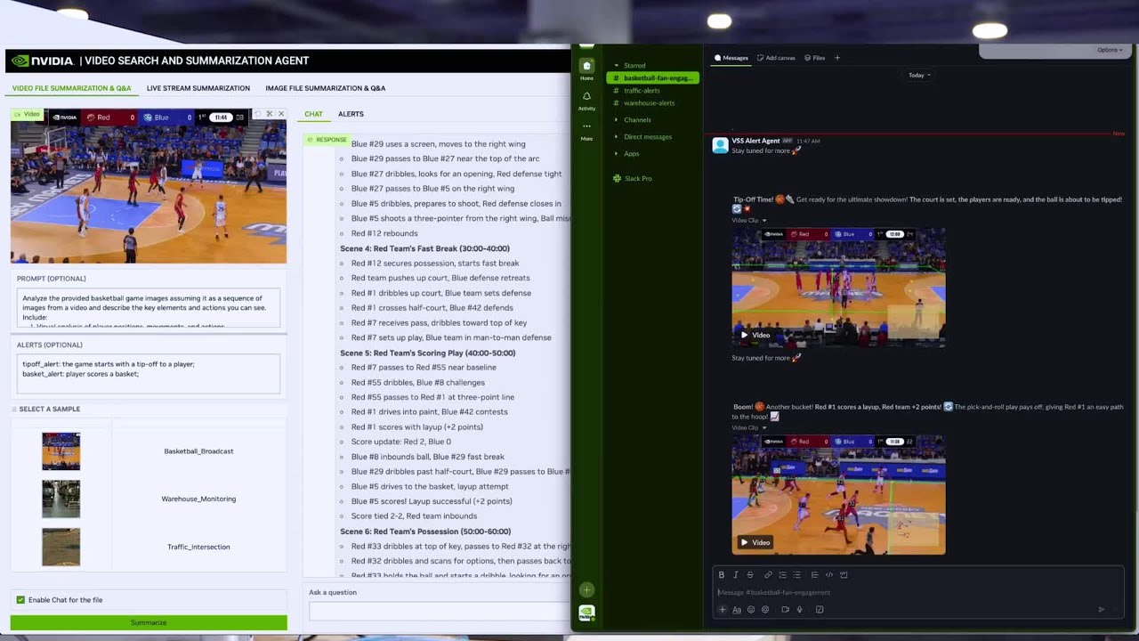Record a video clip from Slack composer
This screenshot has height=641, width=1139.
(x=785, y=610)
